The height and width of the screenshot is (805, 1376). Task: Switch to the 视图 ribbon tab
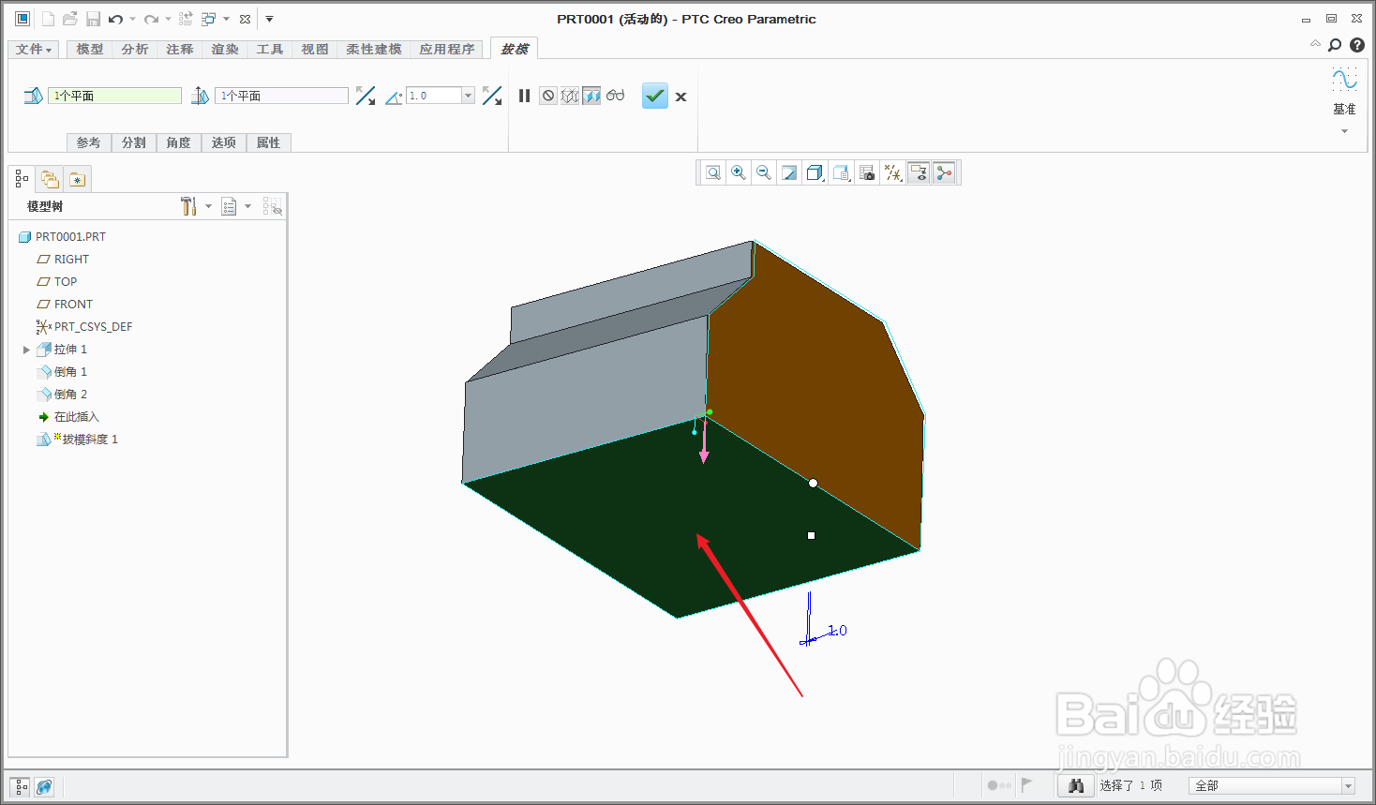coord(315,50)
